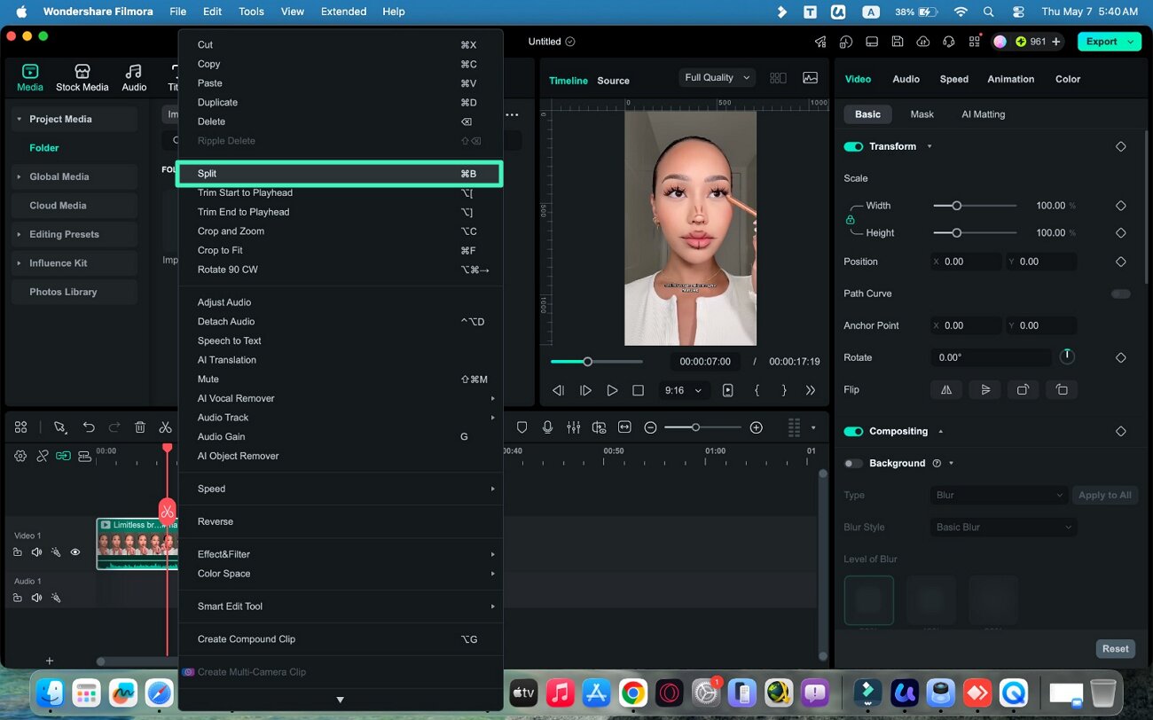This screenshot has height=720, width=1153.
Task: Open the Basic Blur style dropdown
Action: point(1004,527)
